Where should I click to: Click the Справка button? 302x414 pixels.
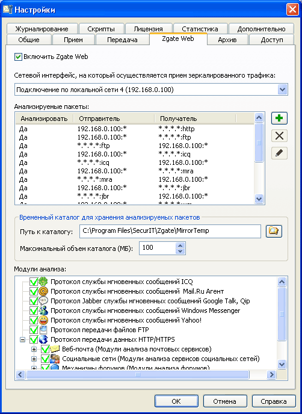click(x=274, y=401)
